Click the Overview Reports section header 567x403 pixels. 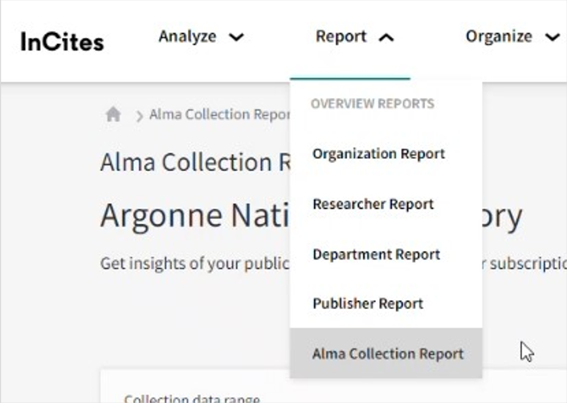[373, 104]
